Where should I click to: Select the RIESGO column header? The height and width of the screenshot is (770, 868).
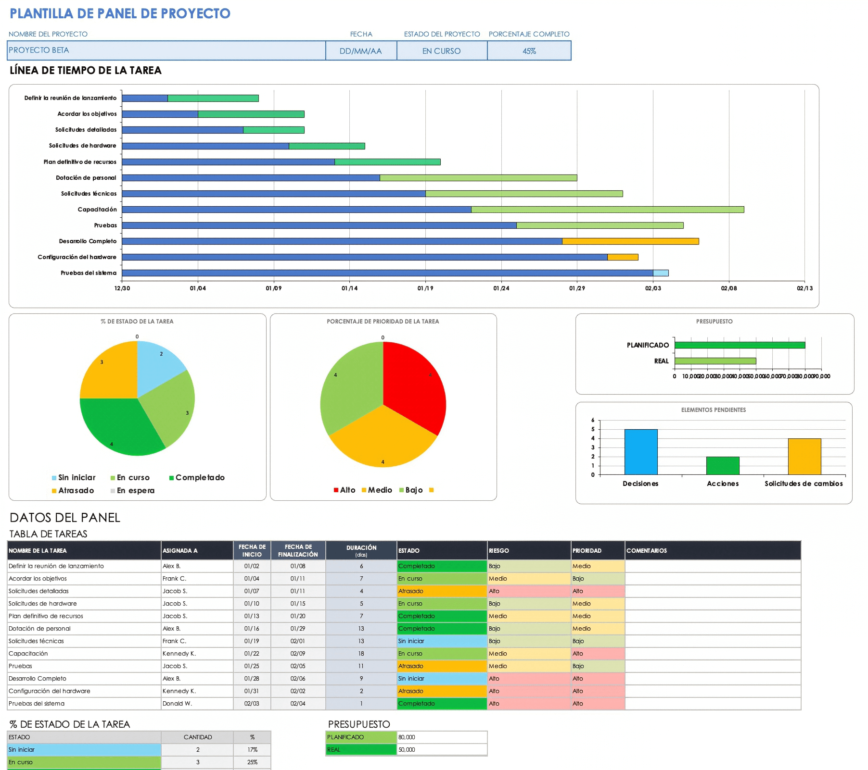(529, 551)
